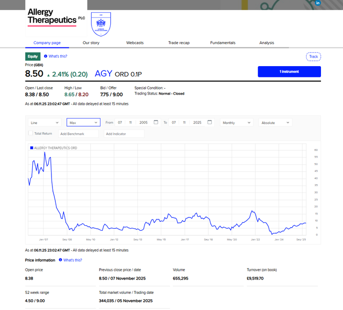Click the Volume value 655,295

[x=180, y=278]
